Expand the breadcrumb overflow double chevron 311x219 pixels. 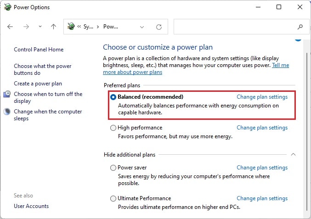(79, 26)
